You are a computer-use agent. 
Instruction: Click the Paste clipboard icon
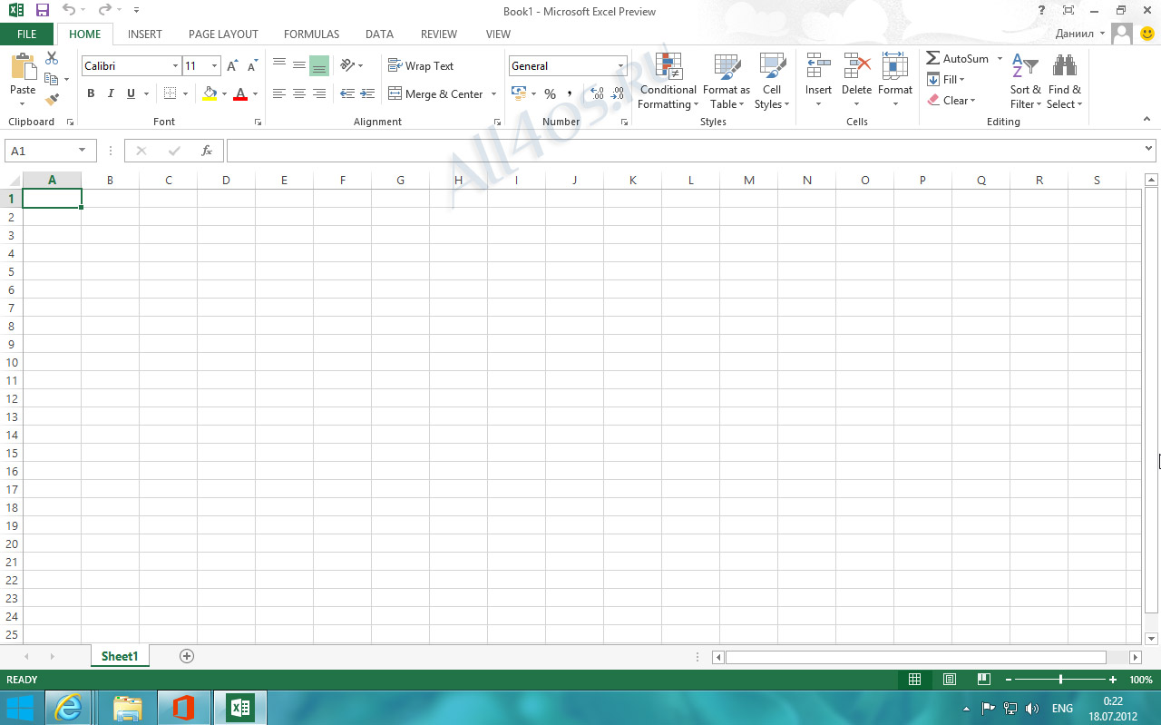pyautogui.click(x=23, y=68)
